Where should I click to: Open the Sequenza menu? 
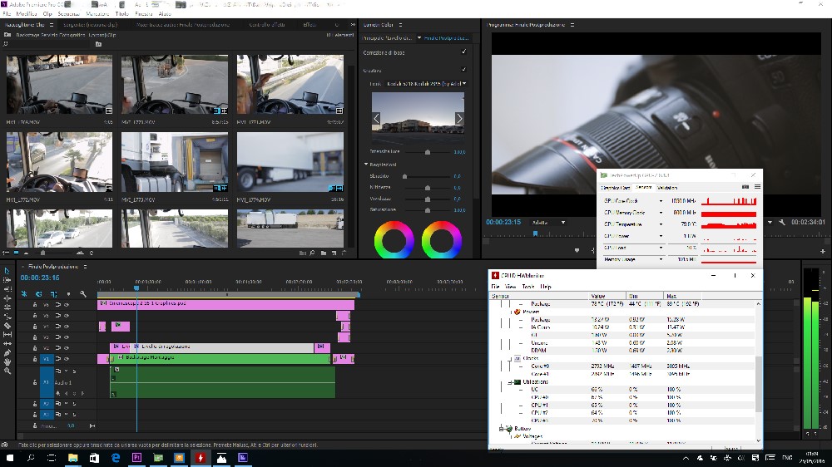tap(68, 14)
